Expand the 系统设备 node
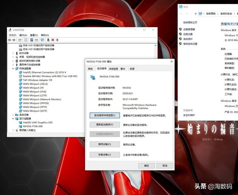Image resolution: width=238 pixels, height=195 pixels. coord(13,115)
